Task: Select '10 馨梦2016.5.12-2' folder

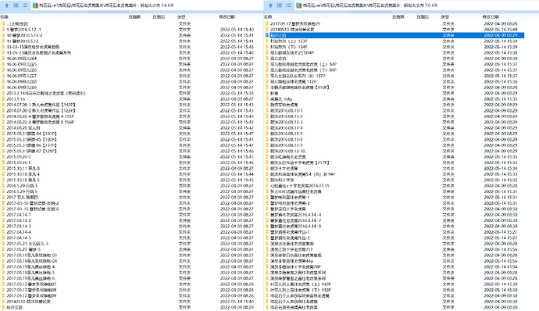Action: pyautogui.click(x=24, y=35)
